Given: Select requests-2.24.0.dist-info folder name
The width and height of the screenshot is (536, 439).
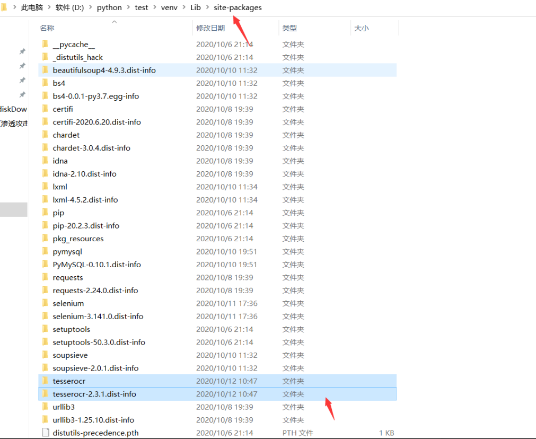Looking at the screenshot, I should pos(95,290).
